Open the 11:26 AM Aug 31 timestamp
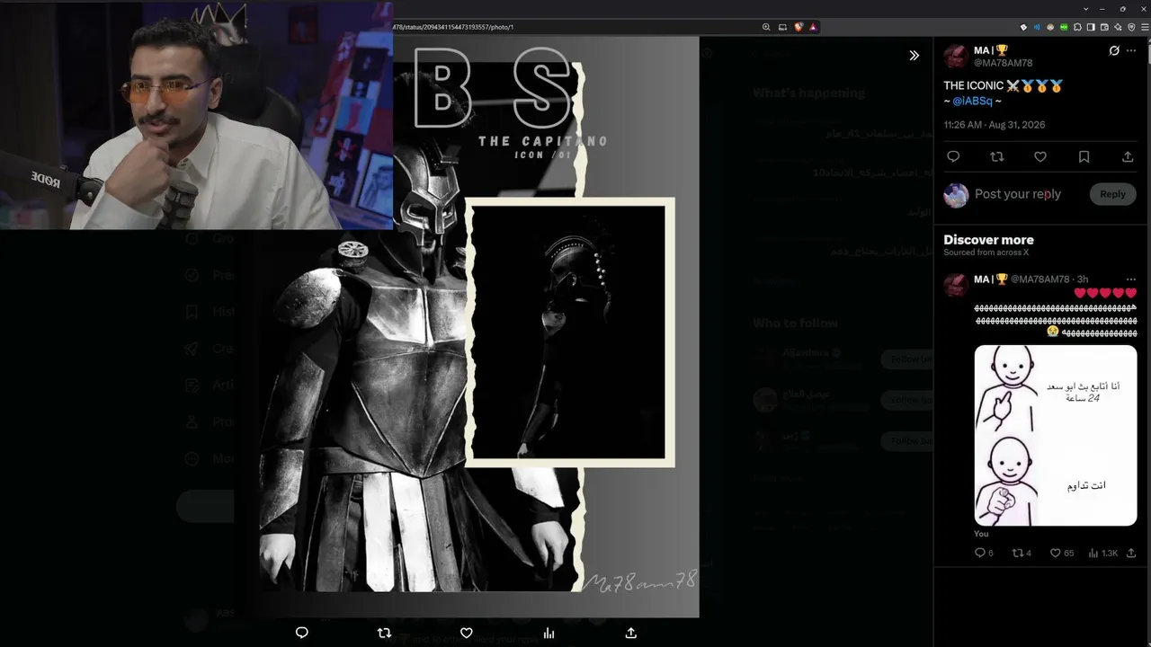Screen dimensions: 1151x647 pyautogui.click(x=994, y=125)
